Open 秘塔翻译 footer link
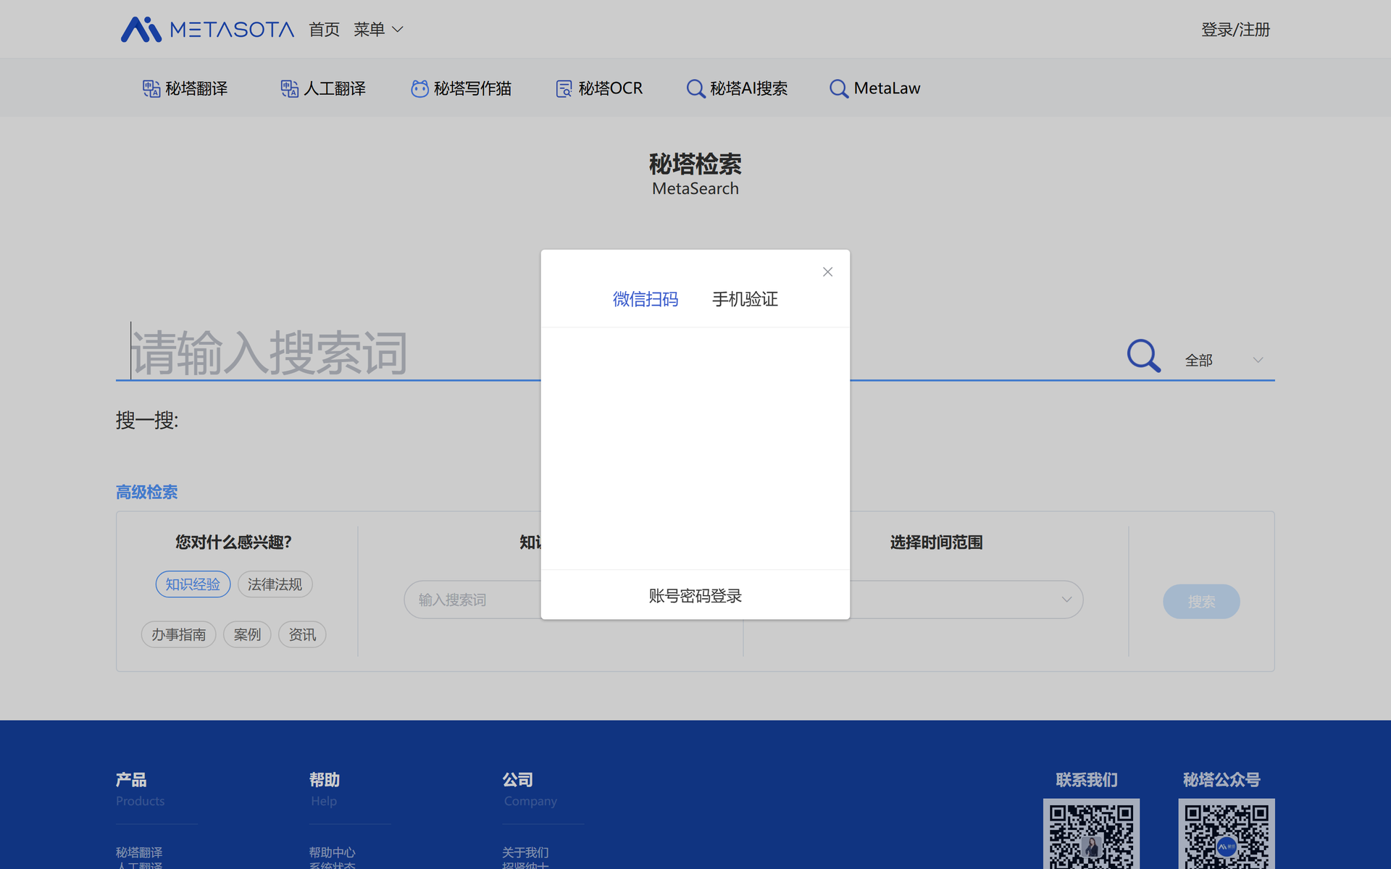This screenshot has height=869, width=1391. tap(139, 852)
